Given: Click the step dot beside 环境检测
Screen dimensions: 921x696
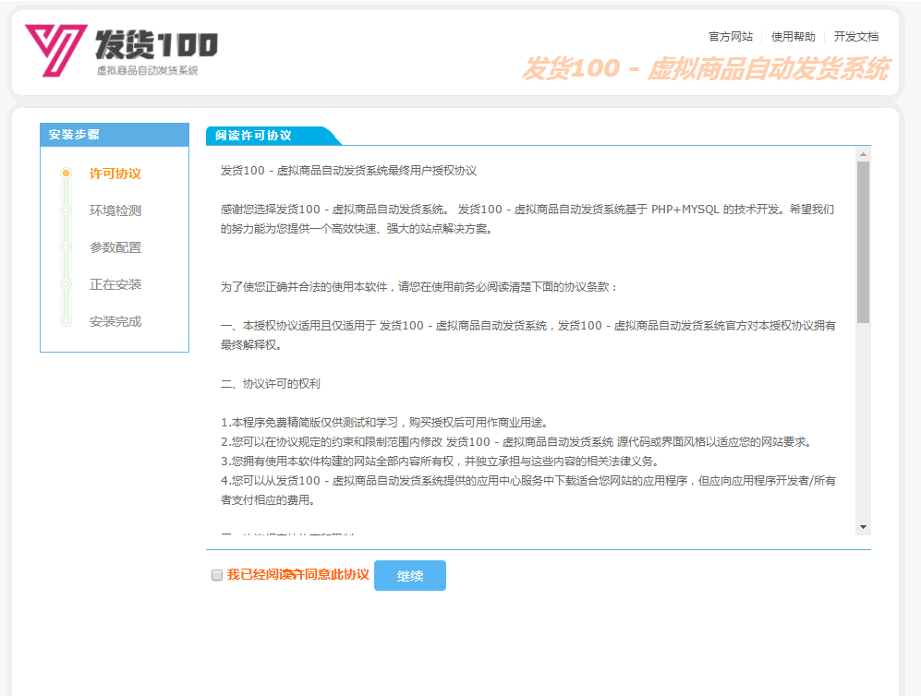Looking at the screenshot, I should pyautogui.click(x=66, y=210).
